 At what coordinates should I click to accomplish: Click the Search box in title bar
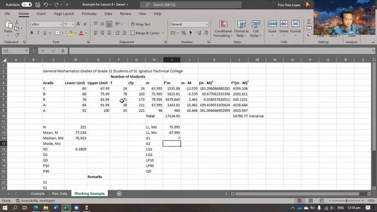(191, 5)
